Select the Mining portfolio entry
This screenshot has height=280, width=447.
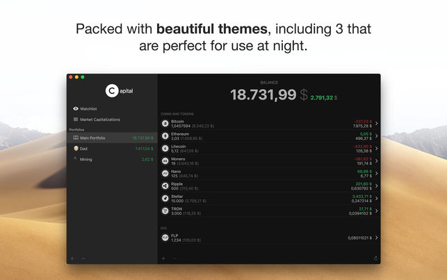tap(112, 159)
